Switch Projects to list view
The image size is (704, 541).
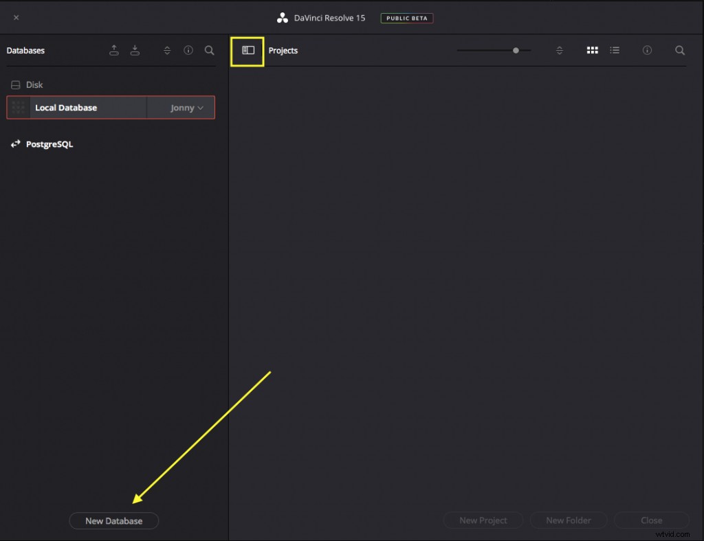(614, 50)
